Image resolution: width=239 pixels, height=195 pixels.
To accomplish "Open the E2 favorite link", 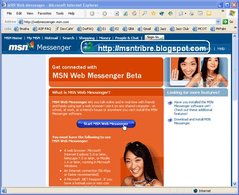I will click(x=114, y=29).
